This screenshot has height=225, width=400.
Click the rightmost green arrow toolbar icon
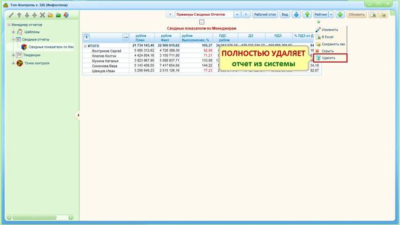click(x=383, y=14)
